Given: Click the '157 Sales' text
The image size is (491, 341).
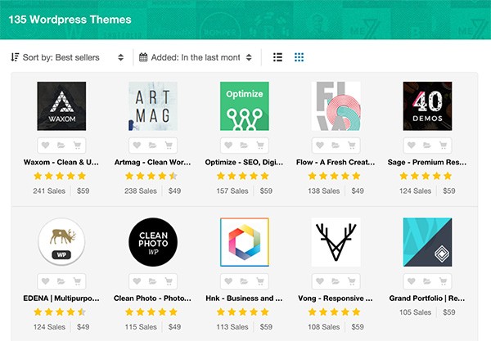Looking at the screenshot, I should click(232, 191).
